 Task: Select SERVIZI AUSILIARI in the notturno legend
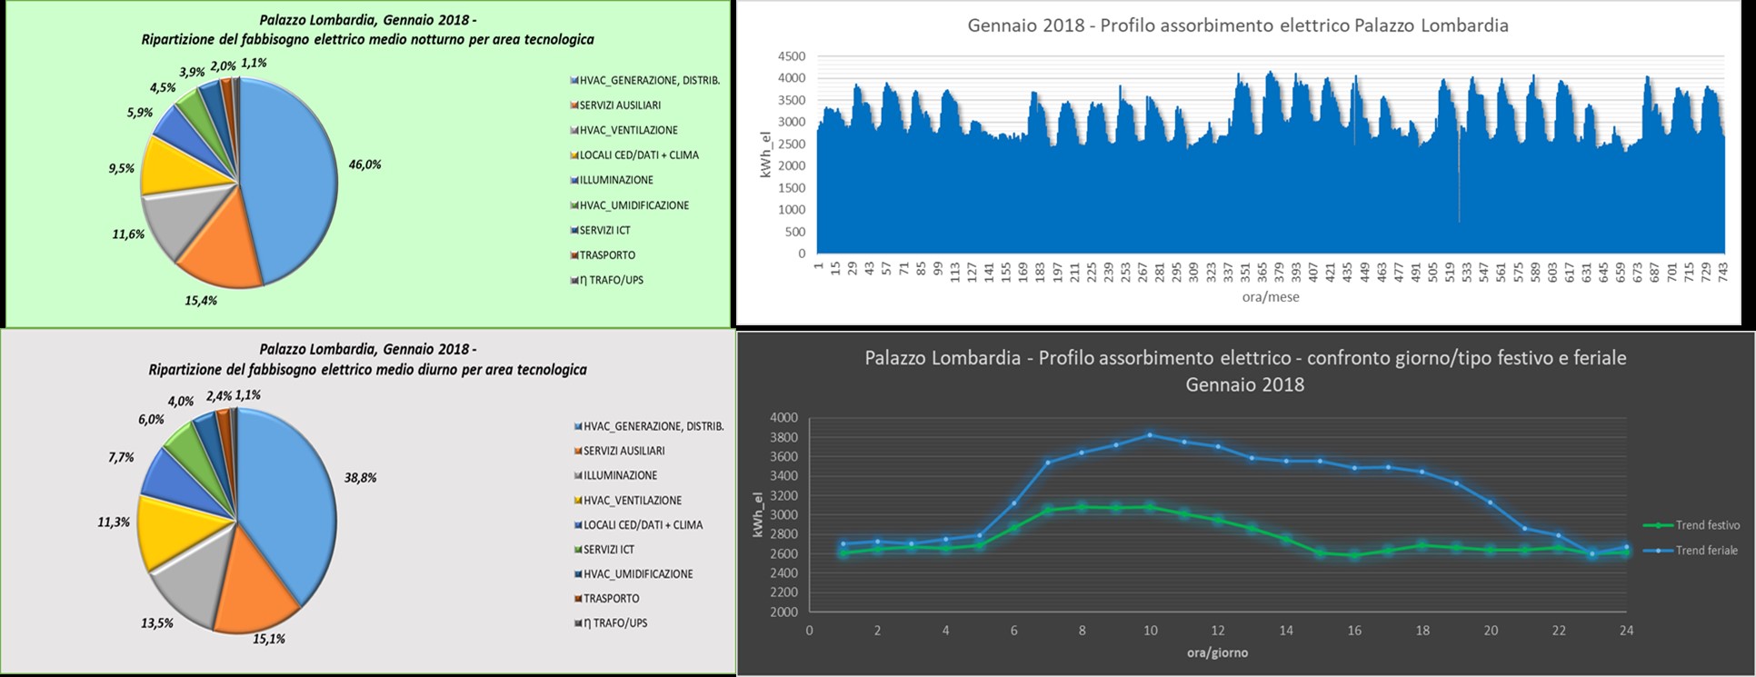pos(615,105)
